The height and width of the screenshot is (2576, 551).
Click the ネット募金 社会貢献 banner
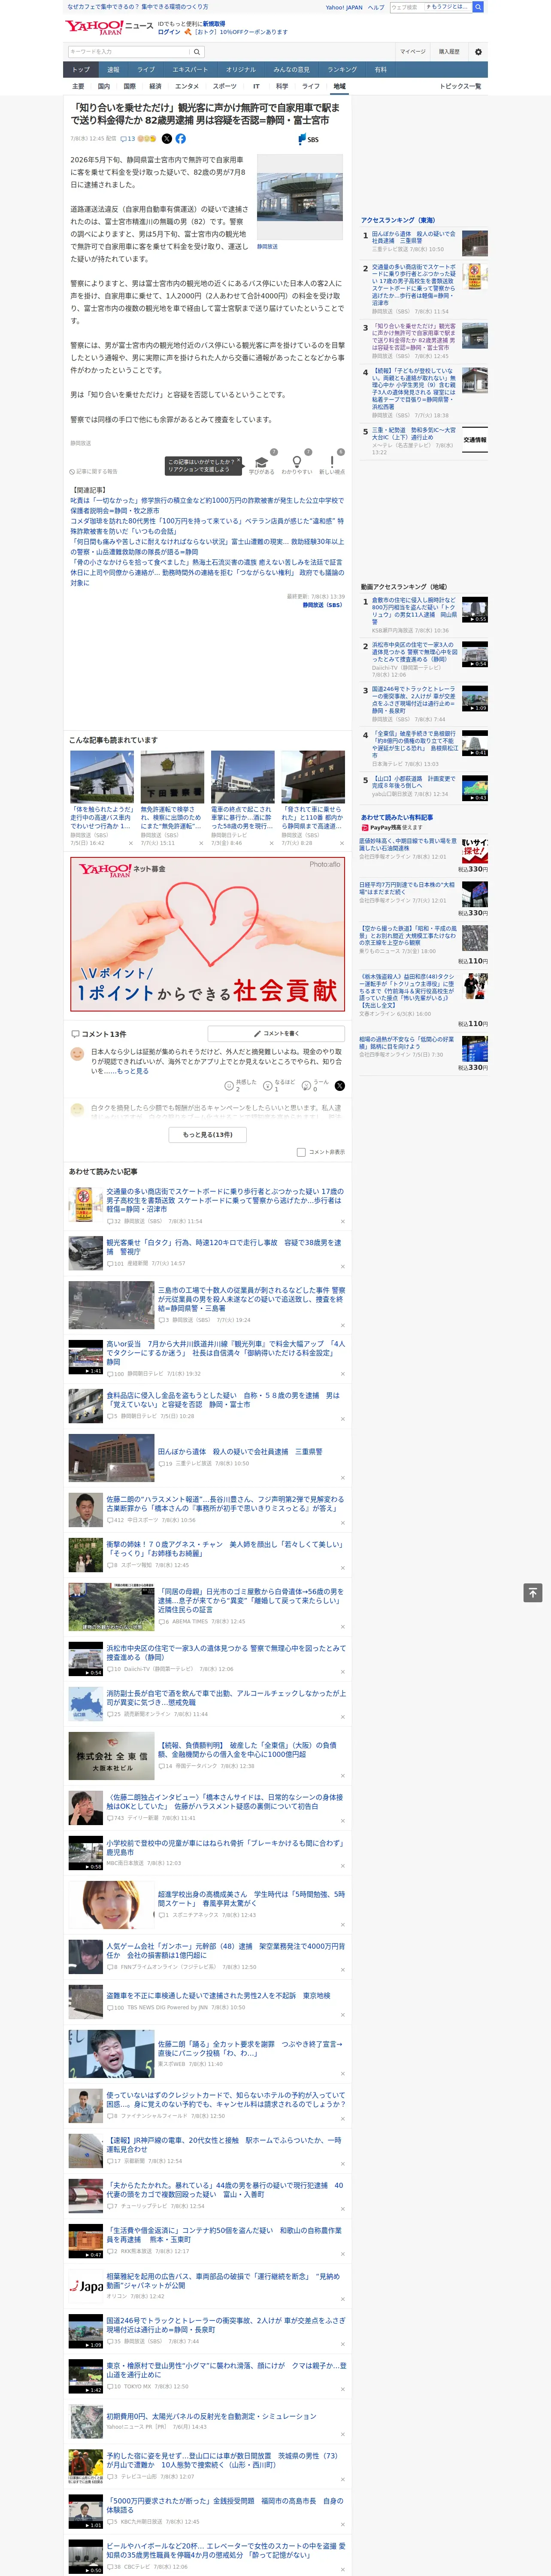point(208,934)
